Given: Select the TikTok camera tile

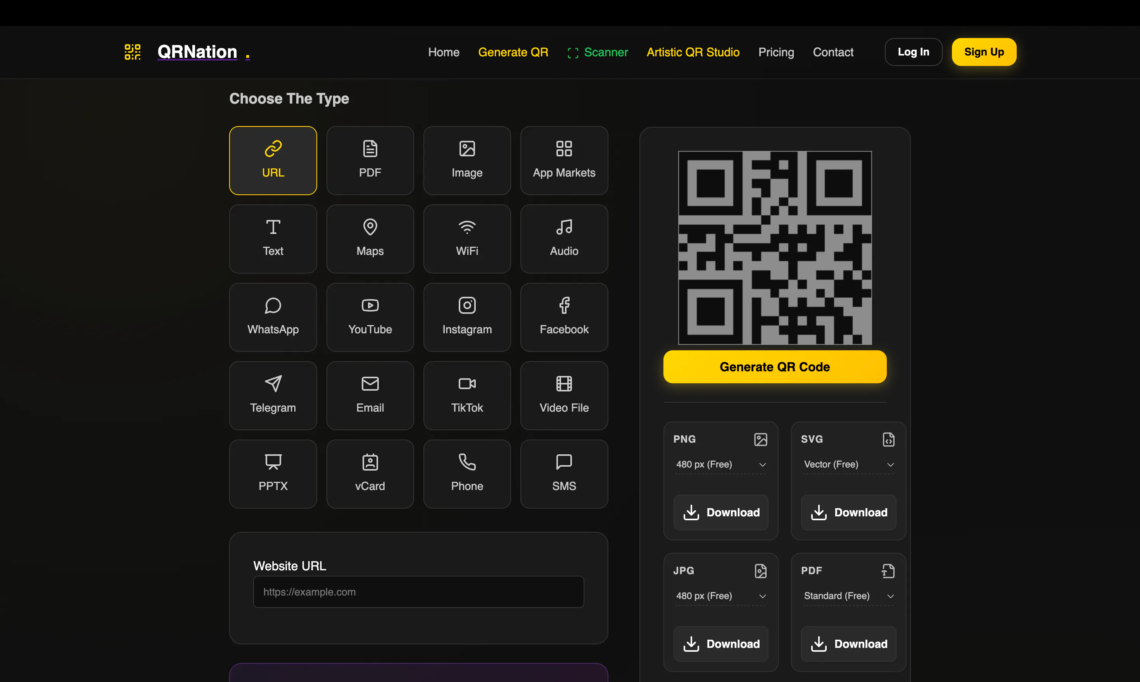Looking at the screenshot, I should click(x=466, y=396).
